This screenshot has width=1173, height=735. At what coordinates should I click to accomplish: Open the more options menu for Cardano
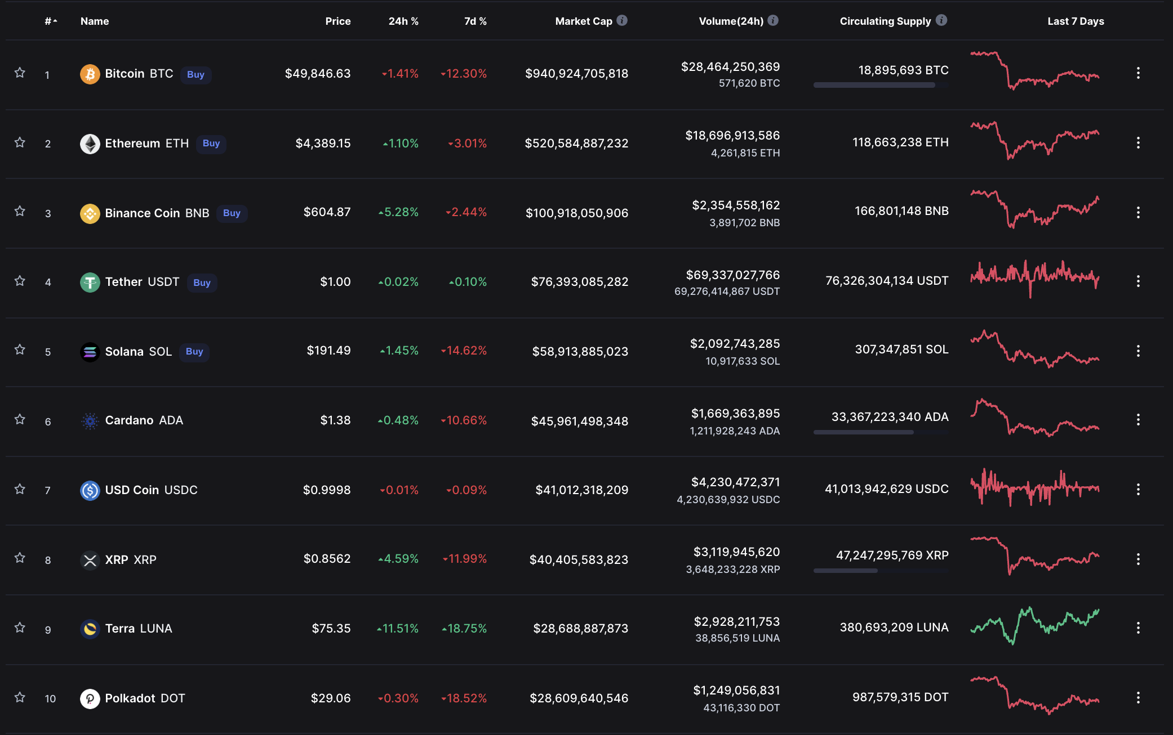pyautogui.click(x=1138, y=419)
